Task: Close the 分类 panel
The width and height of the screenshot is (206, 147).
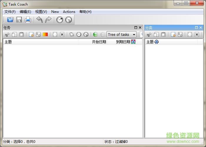Action: click(x=201, y=27)
